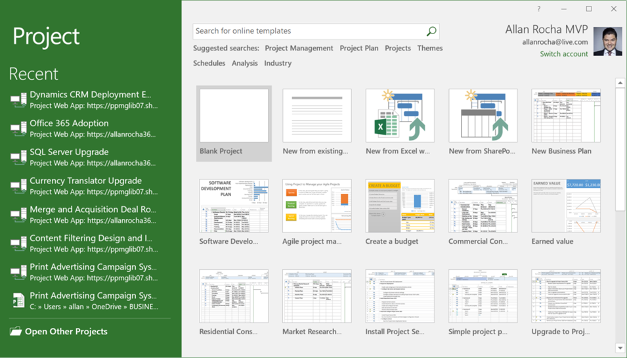Open Print Advertising Campaign from Project Web App

[x=85, y=273]
